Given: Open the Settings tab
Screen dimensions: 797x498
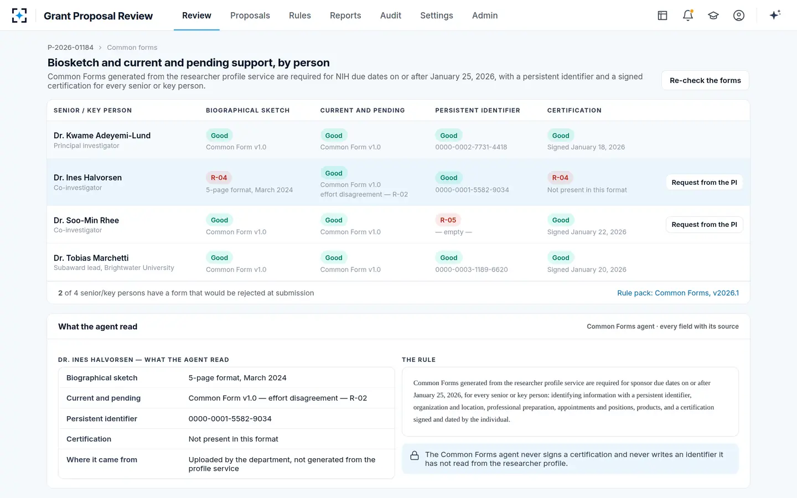Looking at the screenshot, I should 437,15.
